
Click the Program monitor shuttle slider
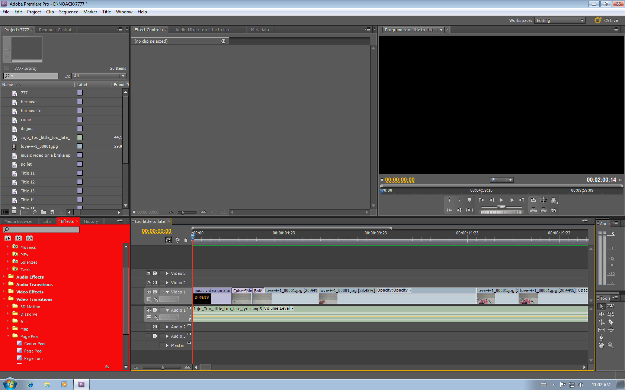tap(501, 207)
